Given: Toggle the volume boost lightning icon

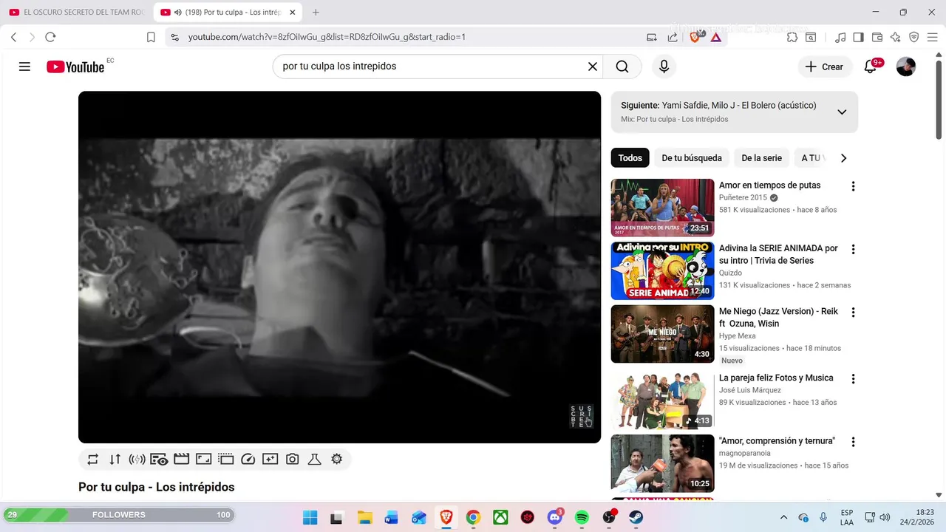Looking at the screenshot, I should (x=137, y=460).
